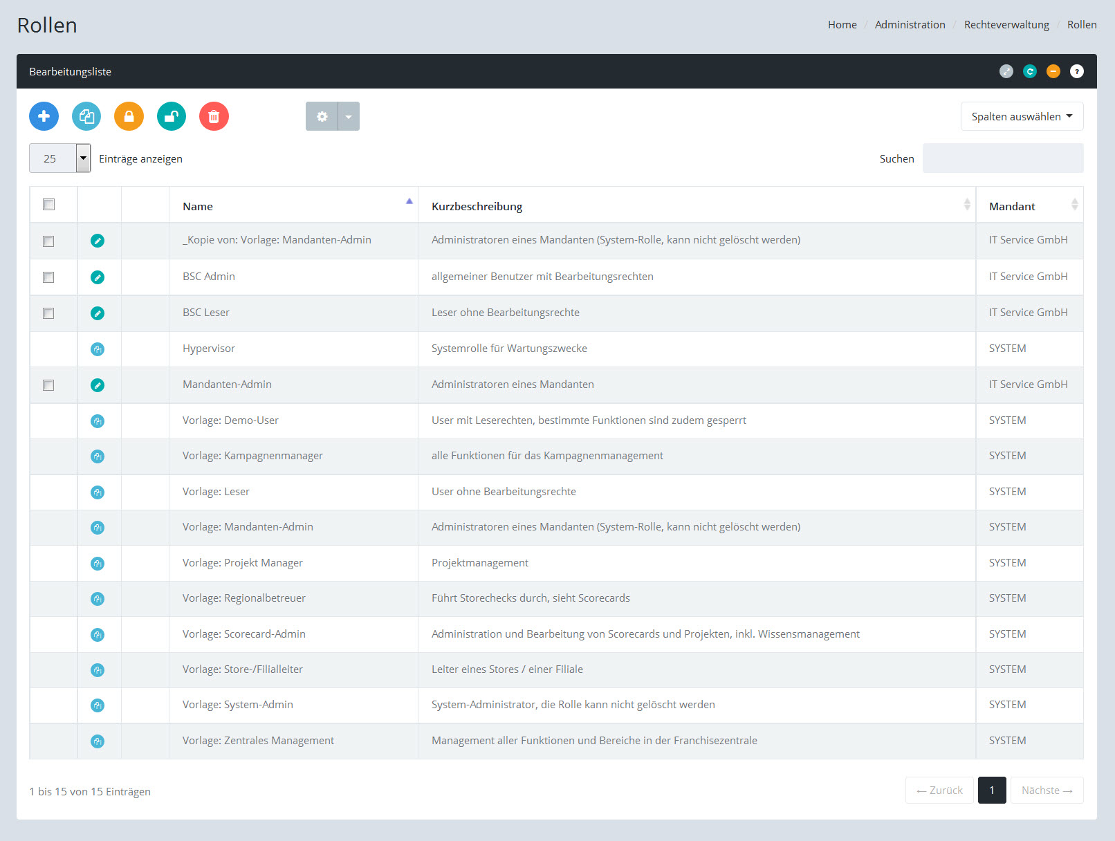The width and height of the screenshot is (1115, 841).
Task: Go to Administration in the breadcrumb
Action: click(910, 25)
